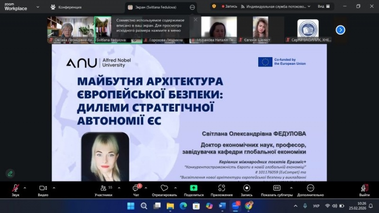This screenshot has height=213, width=379.
Task: Click the green annotation pencil icon
Action: [10, 173]
